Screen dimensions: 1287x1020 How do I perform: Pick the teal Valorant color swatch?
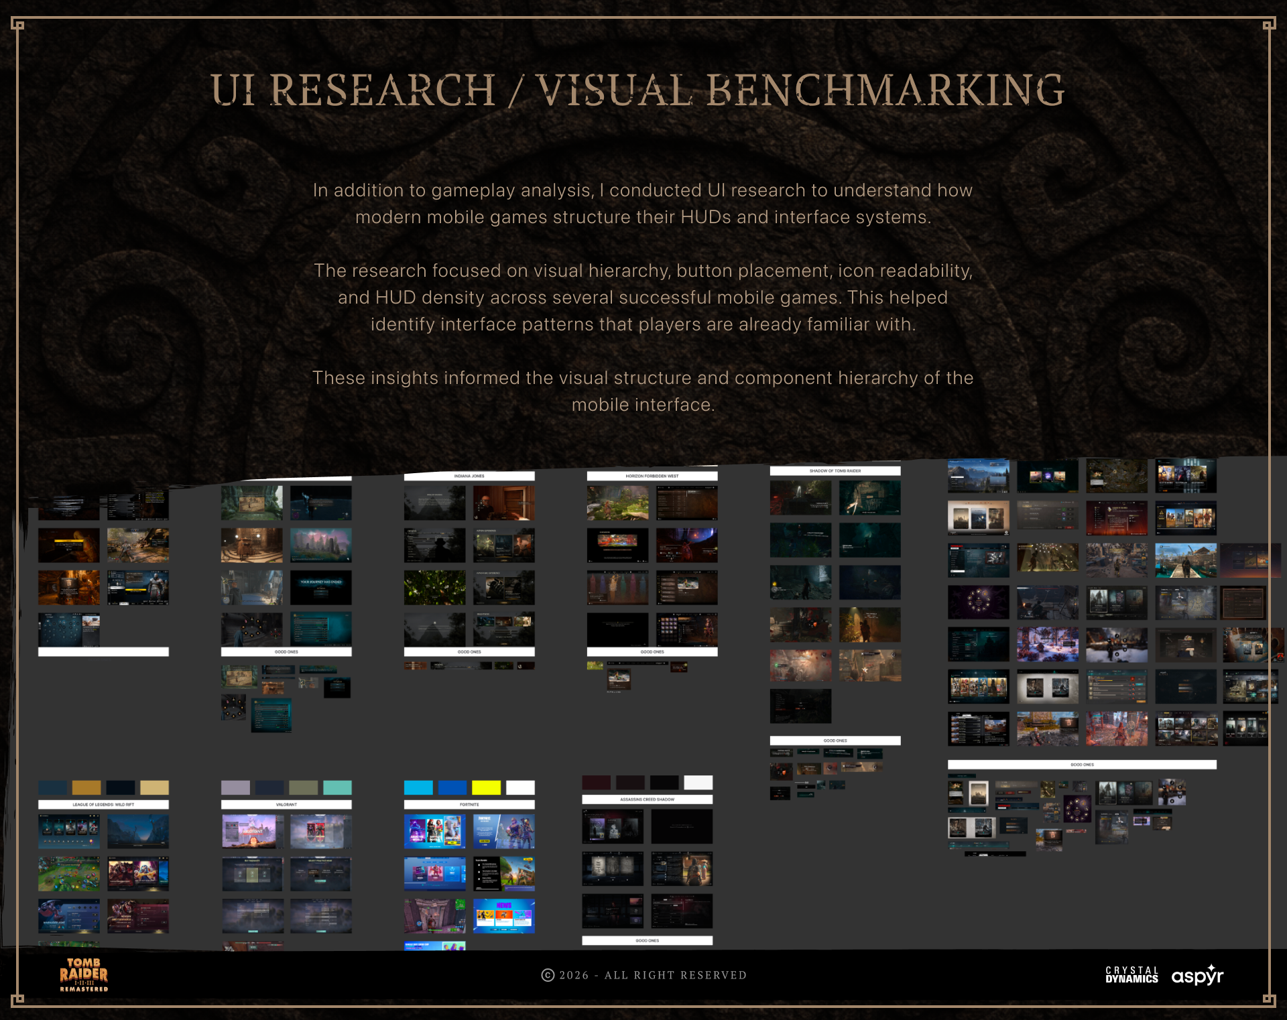click(x=337, y=787)
